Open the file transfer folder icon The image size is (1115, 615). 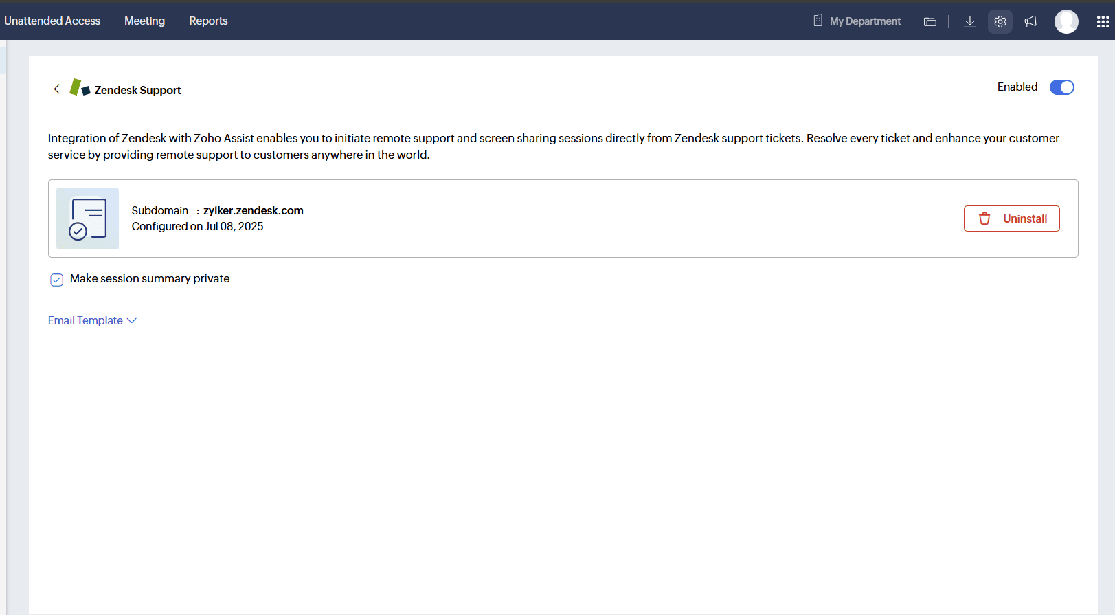pyautogui.click(x=930, y=22)
